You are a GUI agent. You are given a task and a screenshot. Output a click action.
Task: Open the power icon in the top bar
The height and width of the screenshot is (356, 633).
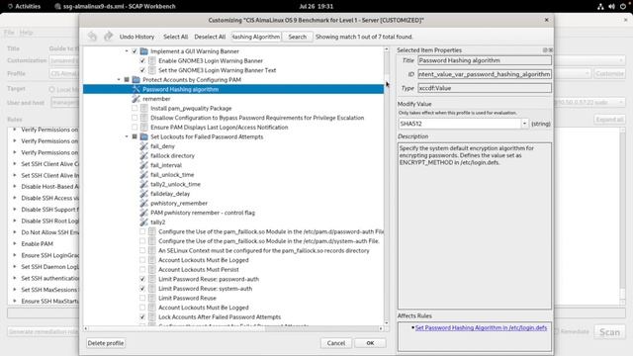click(622, 7)
